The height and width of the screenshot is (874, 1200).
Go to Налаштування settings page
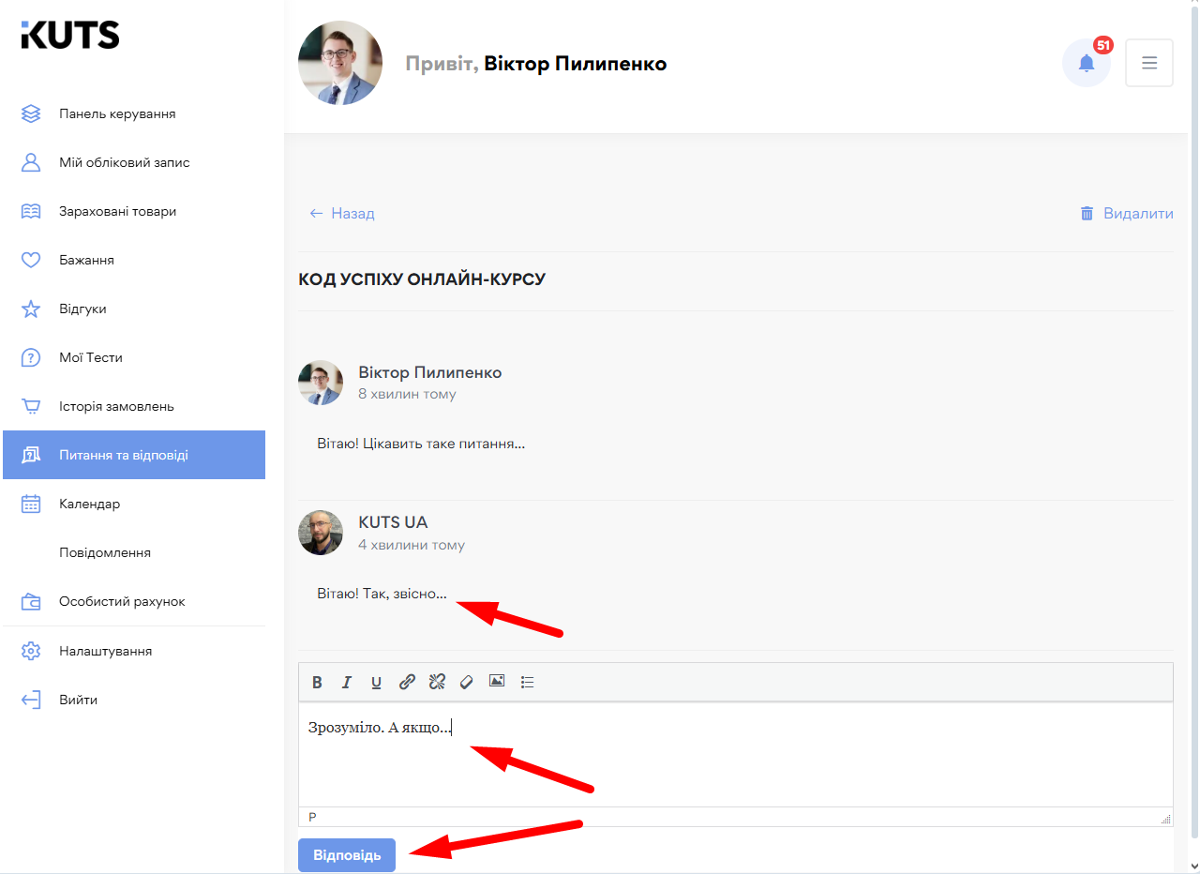click(105, 651)
